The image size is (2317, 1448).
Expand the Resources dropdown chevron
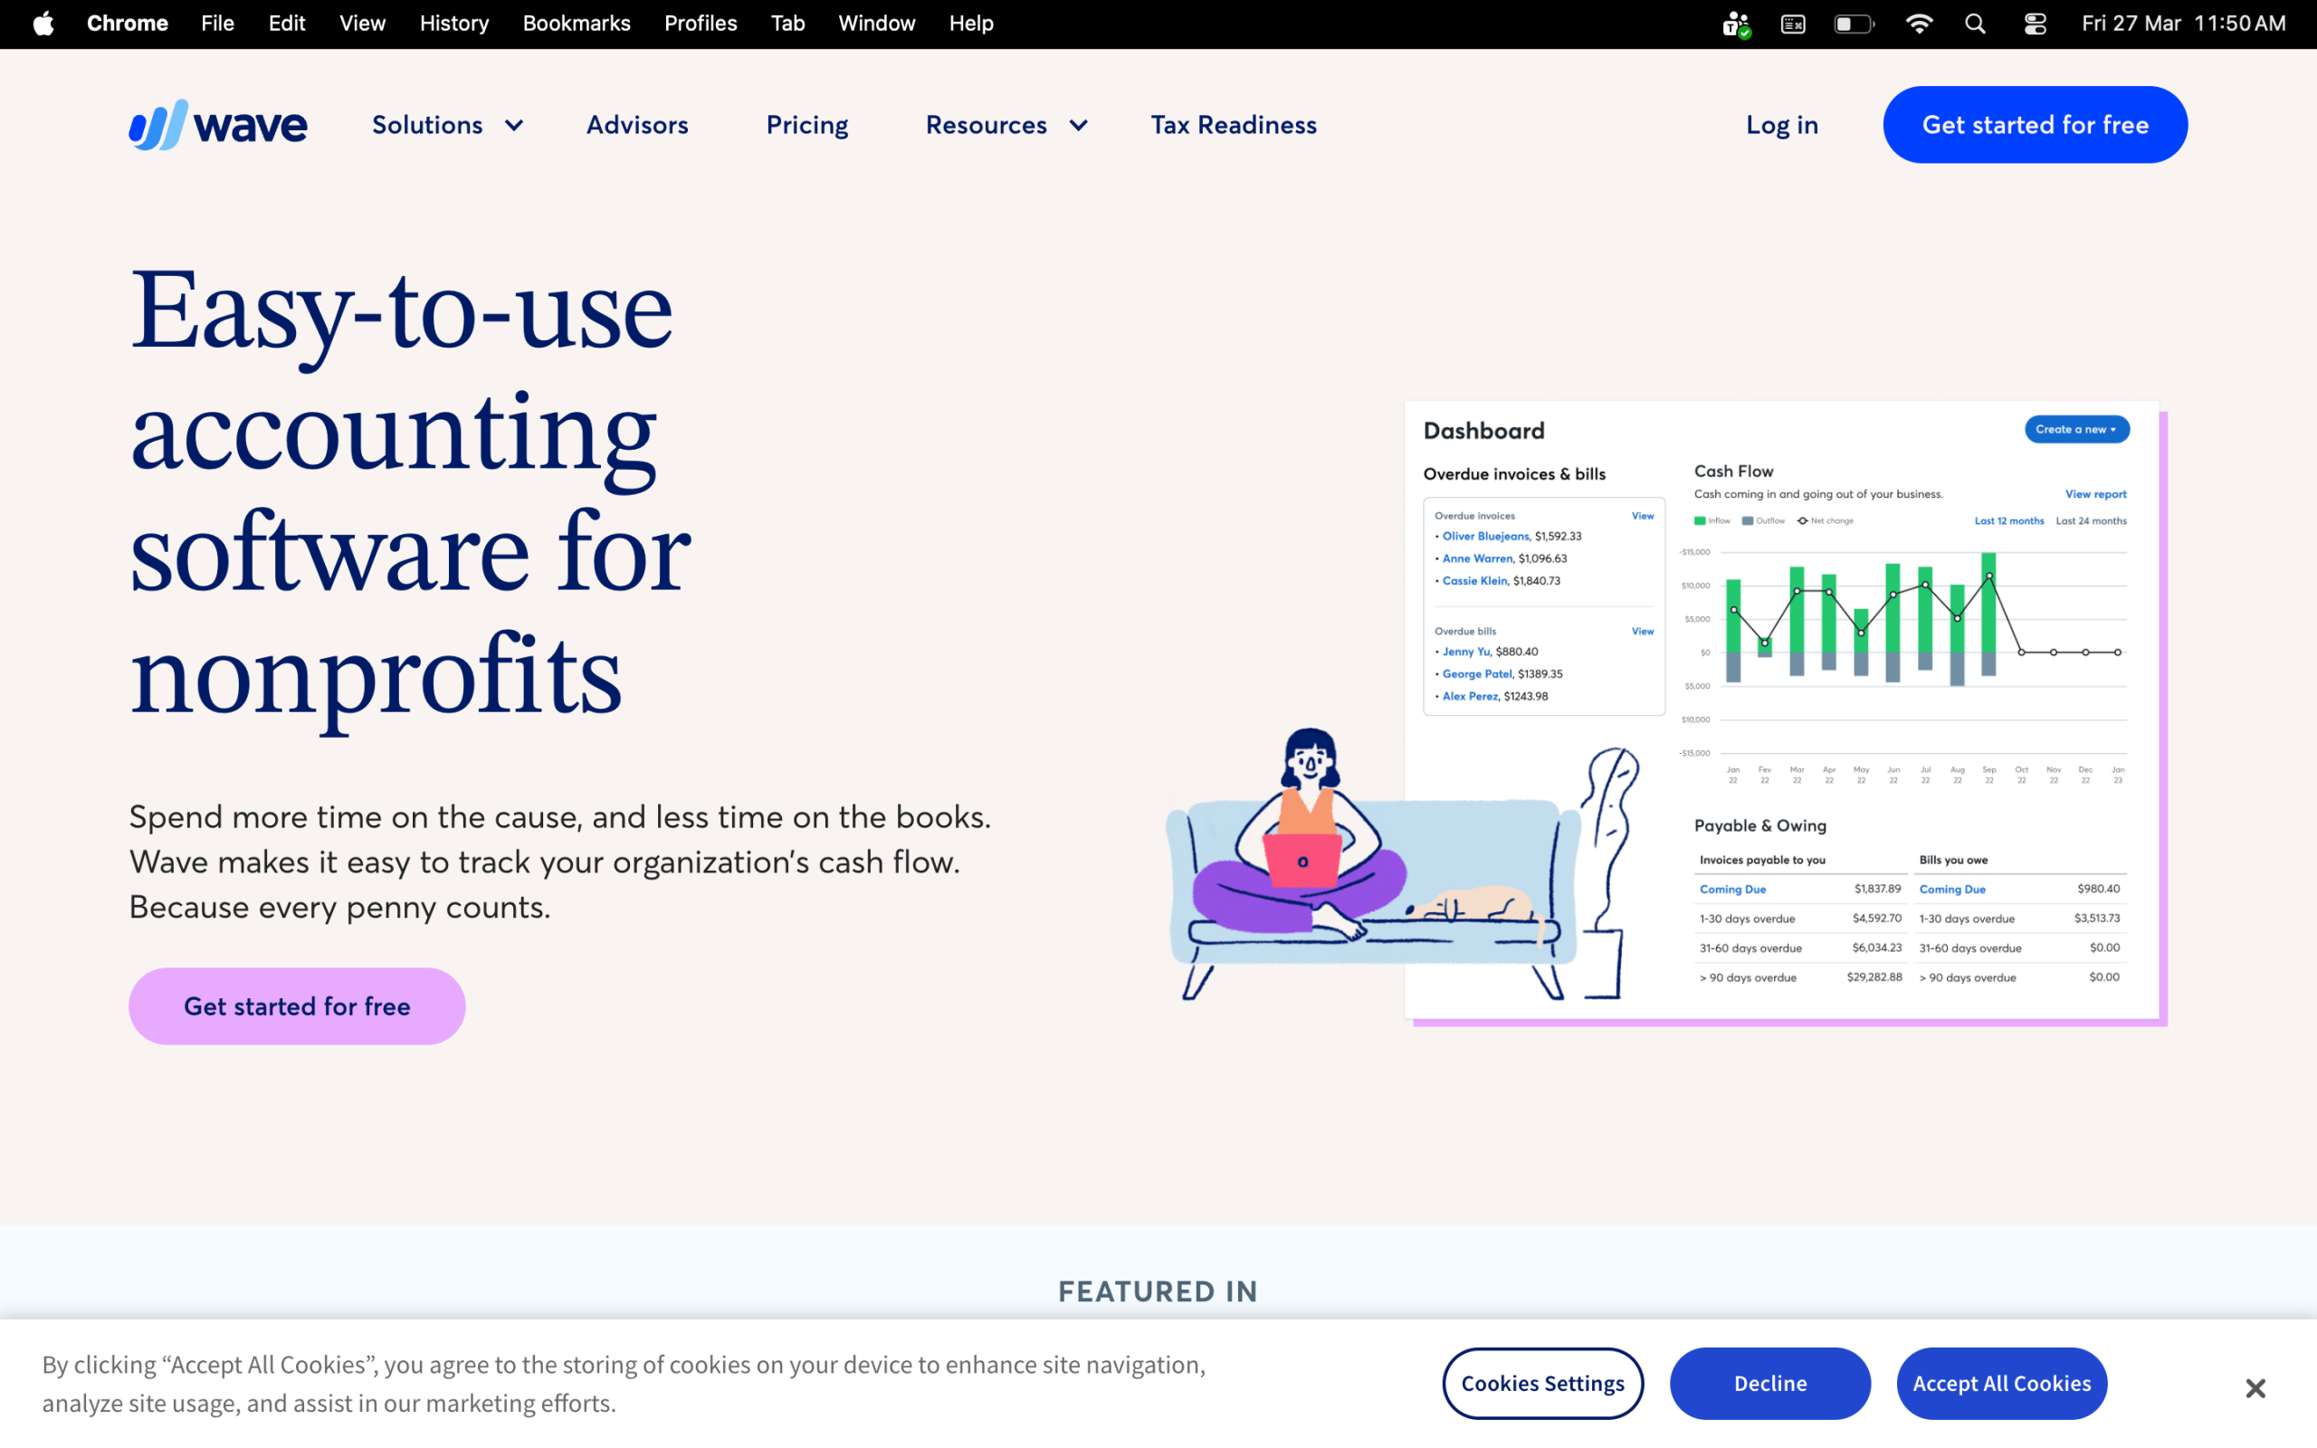[1078, 126]
